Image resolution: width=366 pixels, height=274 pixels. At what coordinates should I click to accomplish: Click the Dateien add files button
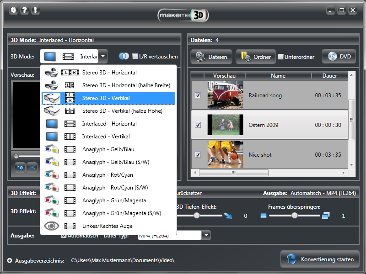tap(212, 57)
